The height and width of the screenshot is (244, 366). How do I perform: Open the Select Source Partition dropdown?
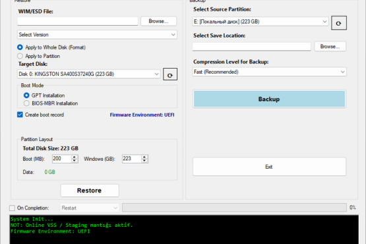click(260, 22)
